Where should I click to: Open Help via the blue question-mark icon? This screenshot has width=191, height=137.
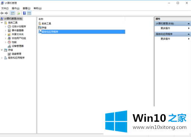tap(25, 13)
